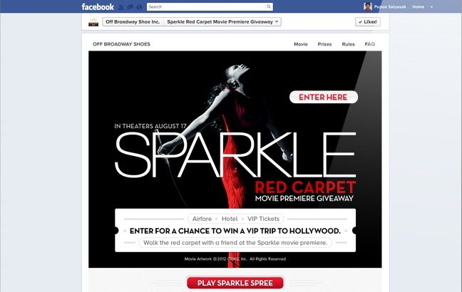The height and width of the screenshot is (292, 462).
Task: Click the Home link
Action: point(418,7)
